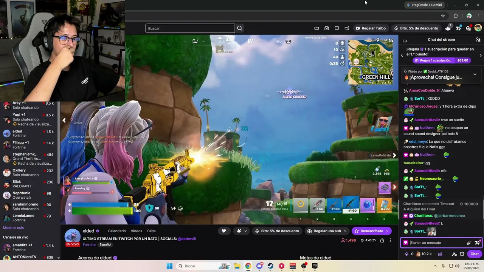
Task: Click the Español tag
Action: pos(105,244)
